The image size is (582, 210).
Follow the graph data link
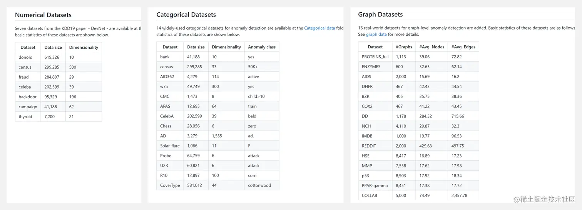click(376, 34)
